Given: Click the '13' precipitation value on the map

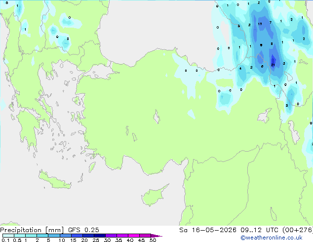Looking at the screenshot, I should click(x=260, y=24).
